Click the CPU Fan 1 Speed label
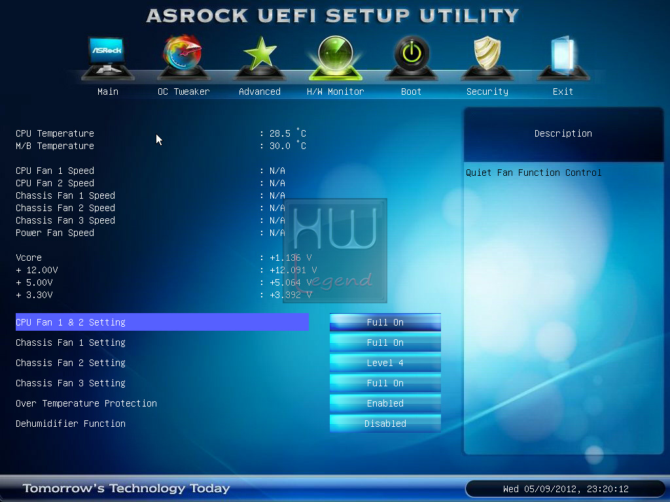This screenshot has height=502, width=670. point(55,171)
